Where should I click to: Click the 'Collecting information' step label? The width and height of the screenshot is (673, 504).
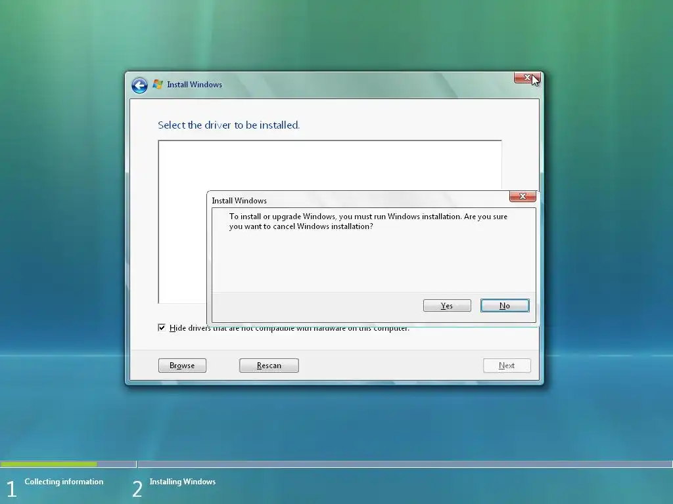(x=64, y=482)
